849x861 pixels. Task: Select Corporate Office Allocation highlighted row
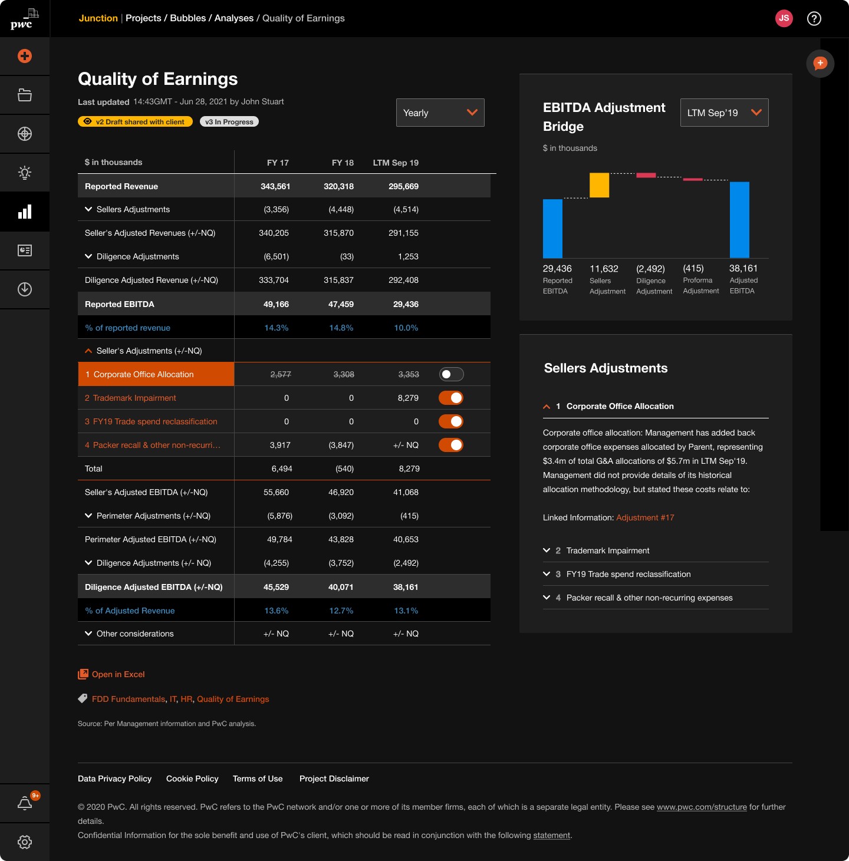156,374
